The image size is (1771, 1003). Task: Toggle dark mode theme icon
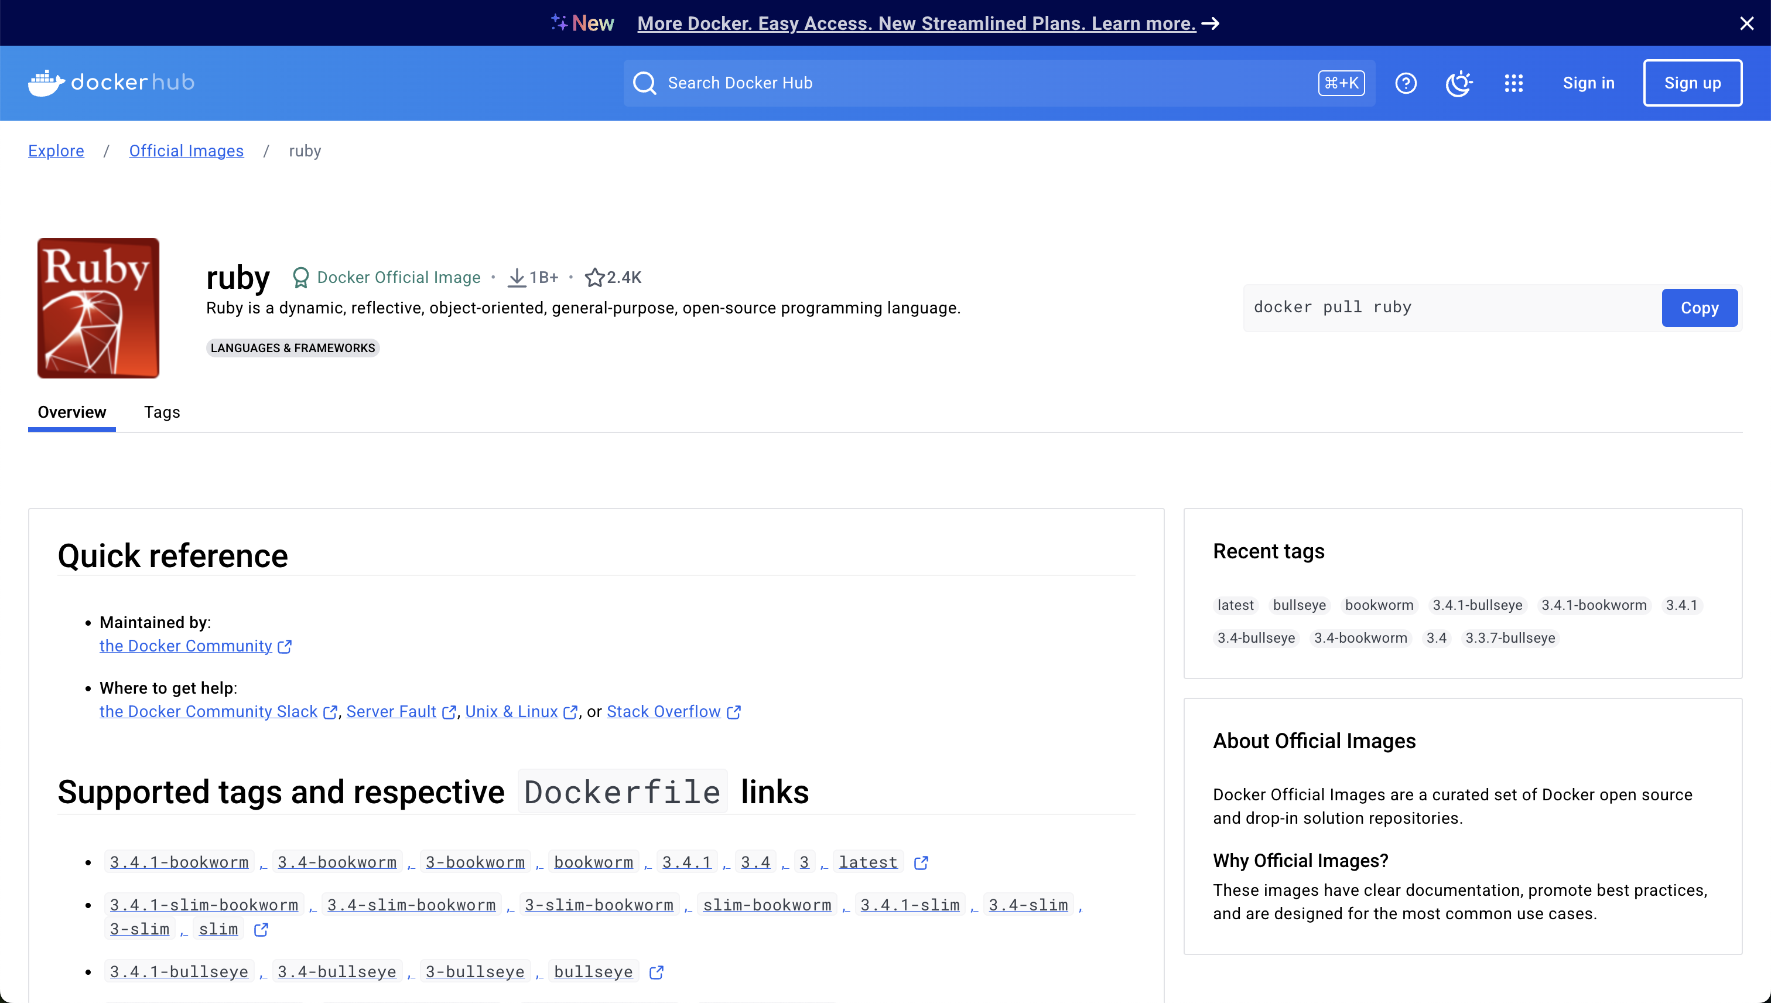click(x=1458, y=83)
